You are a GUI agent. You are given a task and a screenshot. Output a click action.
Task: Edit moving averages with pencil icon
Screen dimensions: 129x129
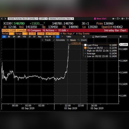[73, 34]
